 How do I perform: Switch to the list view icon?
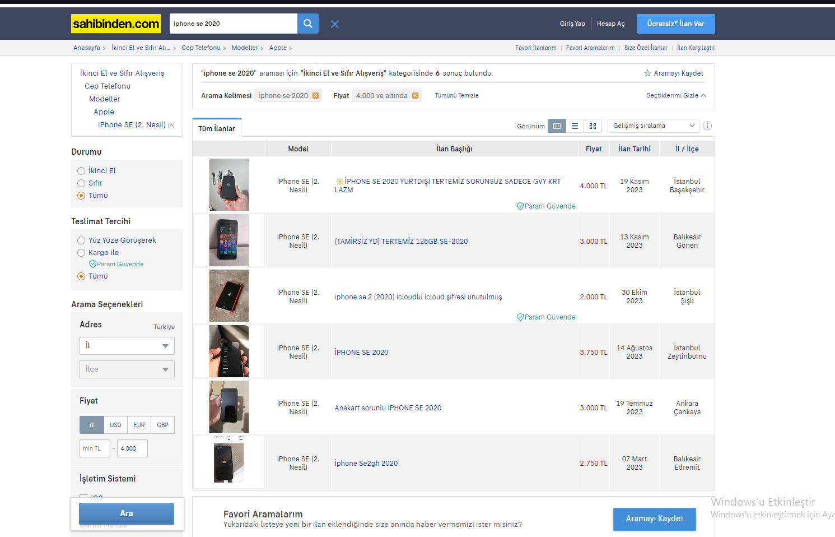coord(575,126)
